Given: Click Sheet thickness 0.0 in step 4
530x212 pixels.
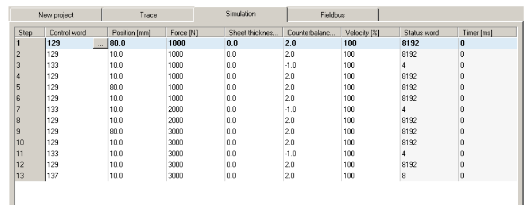Looking at the screenshot, I should pyautogui.click(x=254, y=76).
